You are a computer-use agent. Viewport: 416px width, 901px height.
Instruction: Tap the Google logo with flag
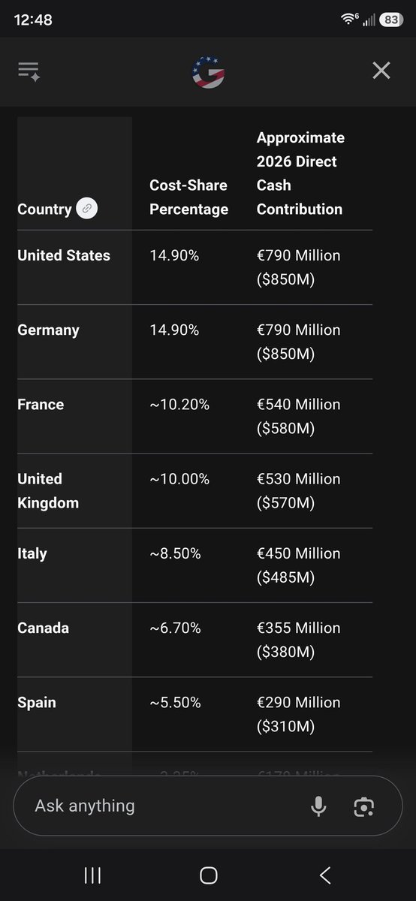coord(208,72)
